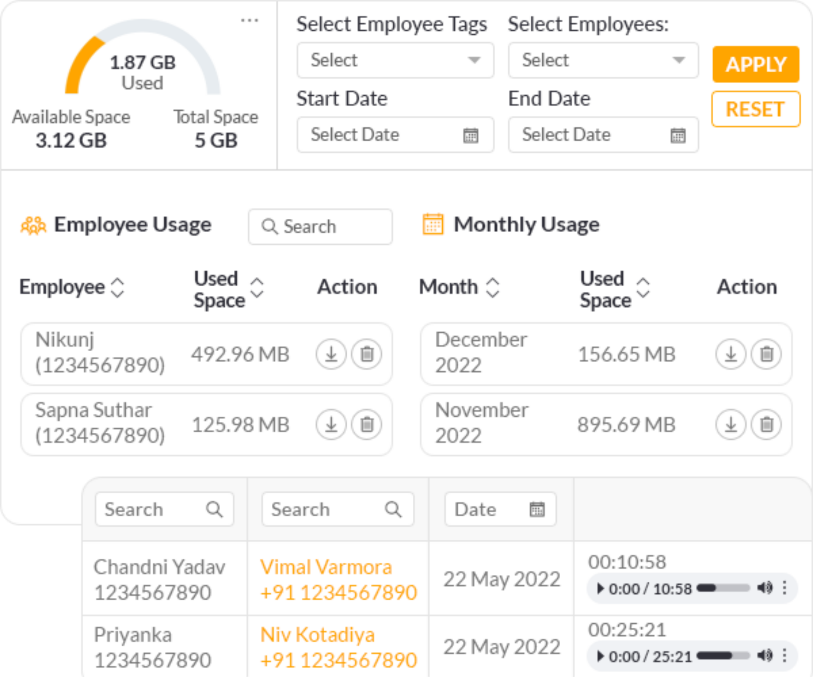
Task: Play Priyanka's 25:21 call recording
Action: 600,656
